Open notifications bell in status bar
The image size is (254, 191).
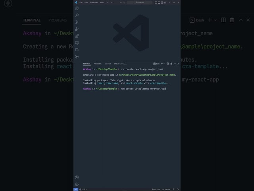click(x=178, y=189)
